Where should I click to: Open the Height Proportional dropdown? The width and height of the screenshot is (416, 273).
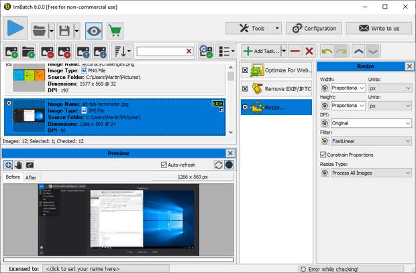coord(348,106)
